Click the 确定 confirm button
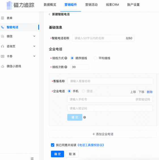 (58, 154)
